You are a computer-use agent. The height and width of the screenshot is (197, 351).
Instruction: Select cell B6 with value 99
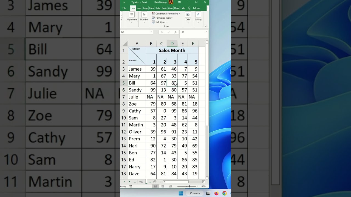pos(151,90)
